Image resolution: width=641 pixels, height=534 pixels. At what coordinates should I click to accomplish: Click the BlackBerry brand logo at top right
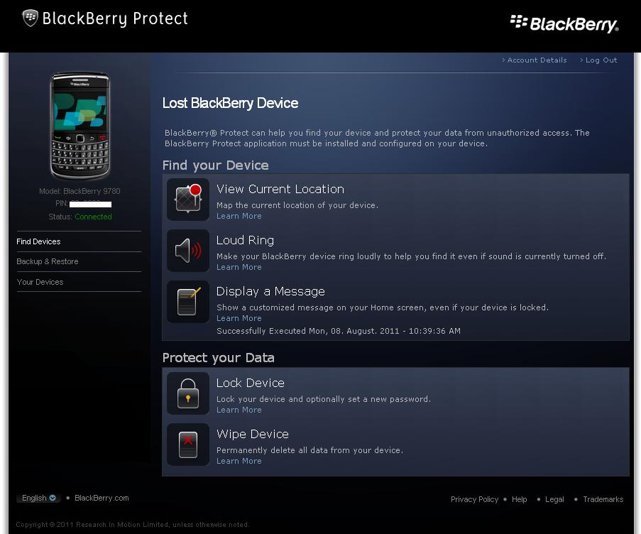pyautogui.click(x=564, y=23)
